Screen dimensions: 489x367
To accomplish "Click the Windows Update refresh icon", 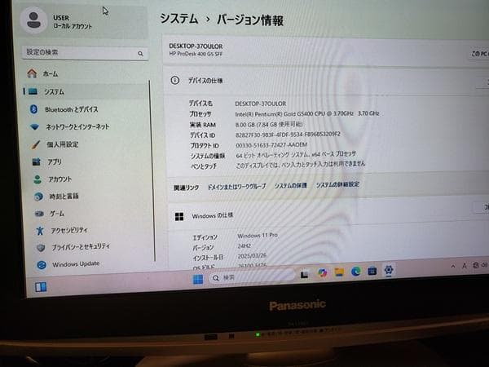I will (x=42, y=265).
